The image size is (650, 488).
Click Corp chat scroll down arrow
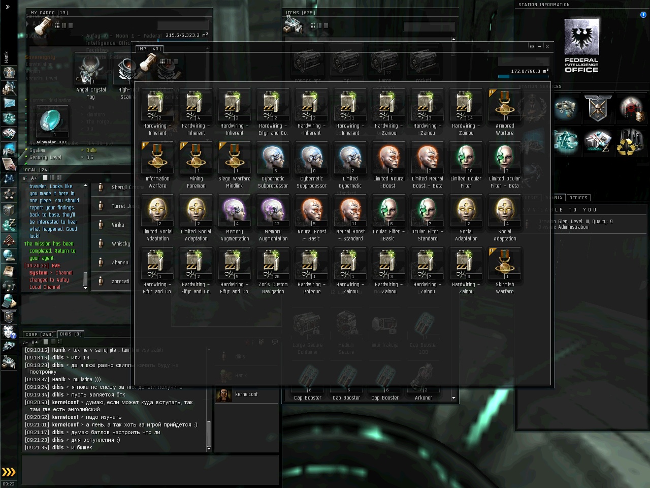click(209, 449)
